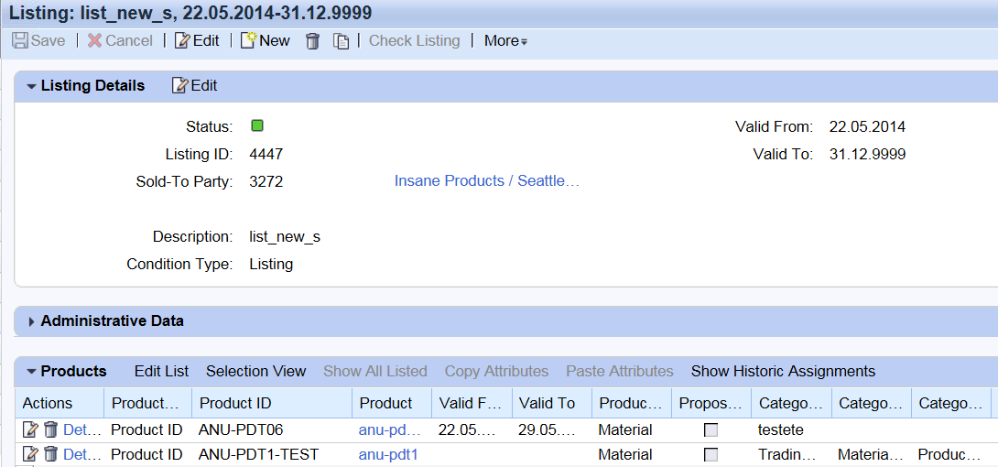Click the Listing ID value 4447

266,154
